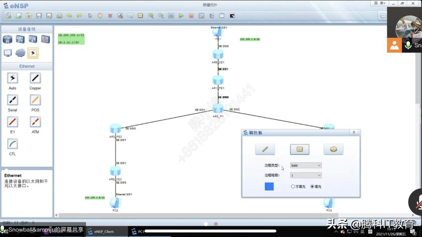The height and width of the screenshot is (237, 422).
Task: Click the red Stop devices icon
Action: tap(191, 16)
